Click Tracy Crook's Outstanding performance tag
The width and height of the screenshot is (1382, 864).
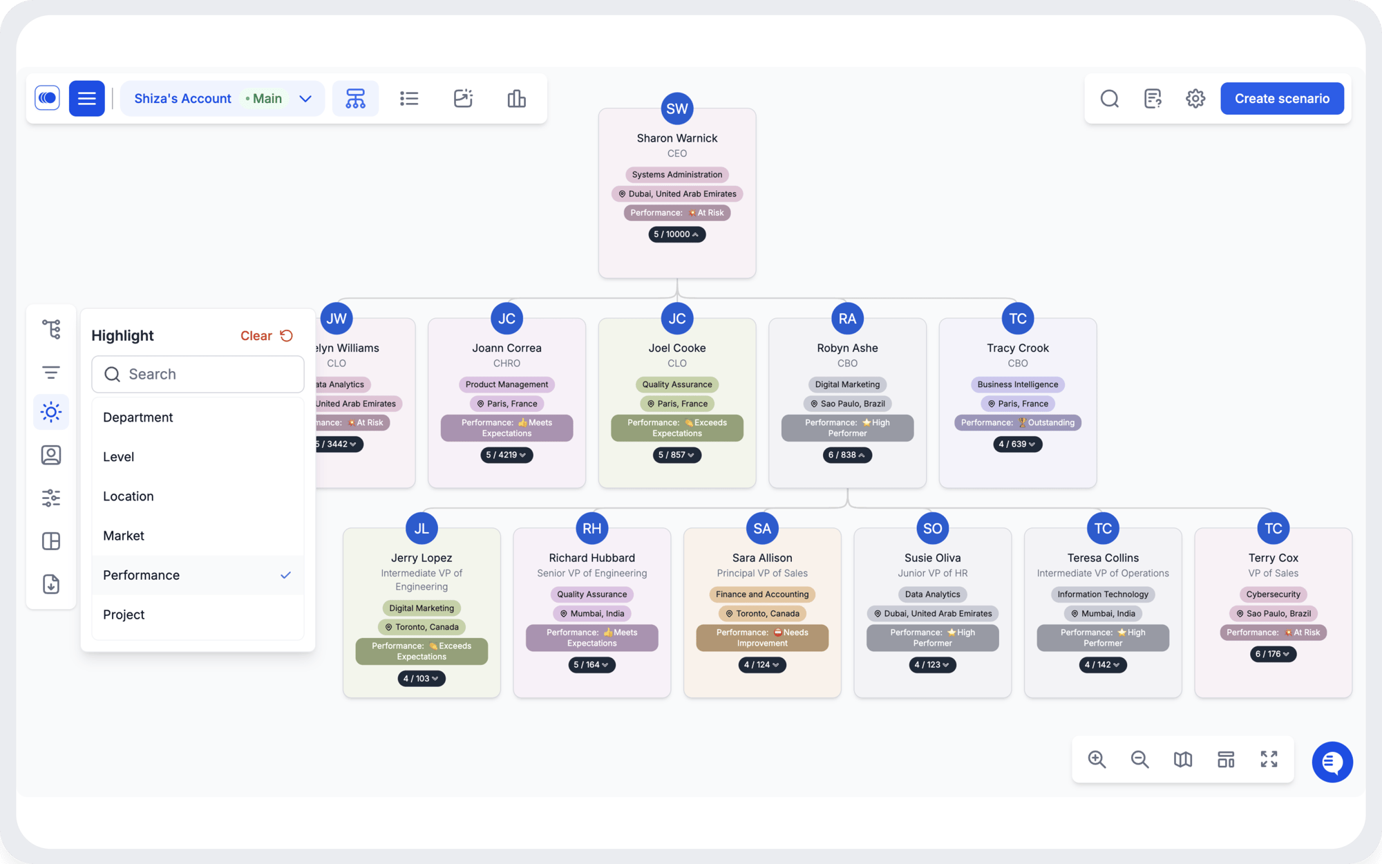(x=1017, y=422)
